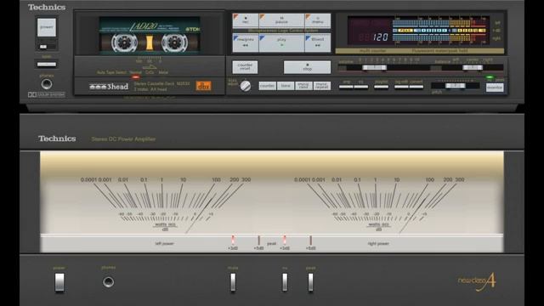Turn the bias adjust knob
Screen dimensions: 544x306
tap(246, 86)
